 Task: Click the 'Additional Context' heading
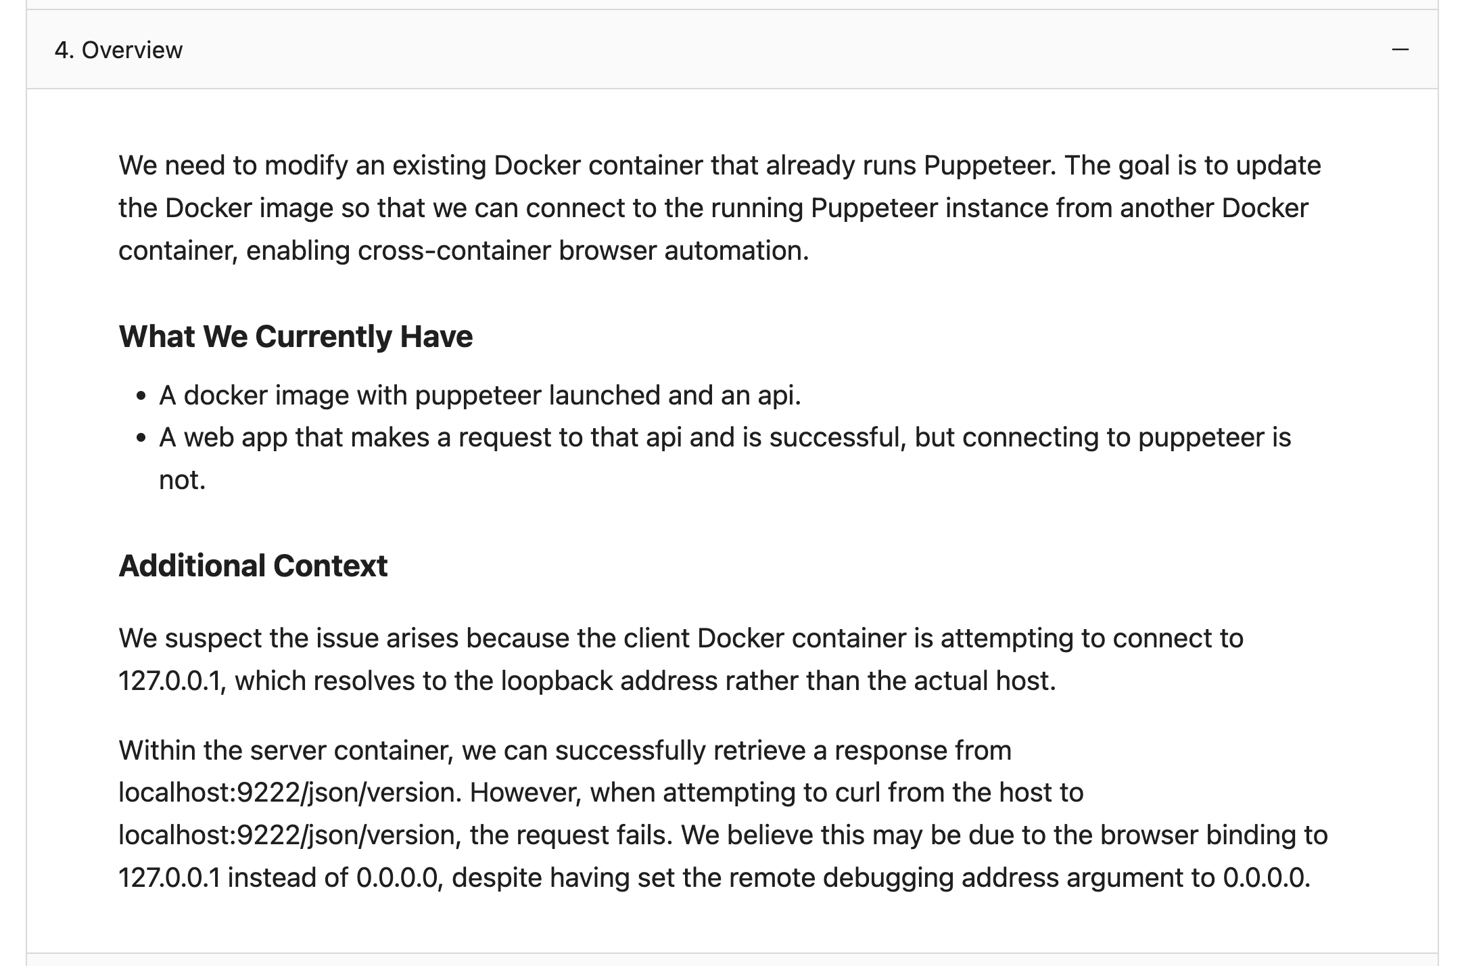click(x=253, y=566)
